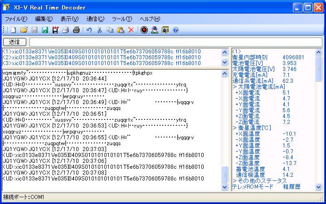Minimize the XI-V Real Time Decoder window
The image size is (326, 204).
click(297, 8)
